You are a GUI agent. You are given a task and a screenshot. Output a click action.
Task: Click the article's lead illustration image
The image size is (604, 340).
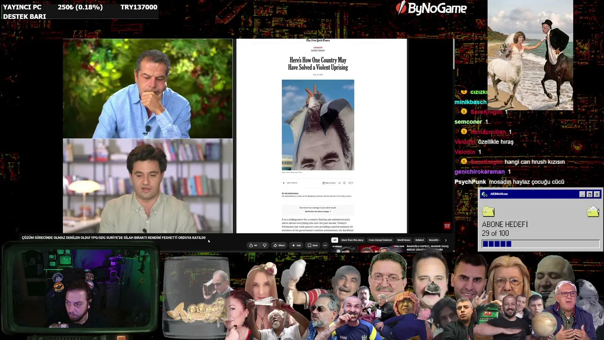pos(318,125)
